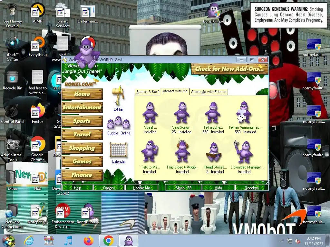
Task: Select Google Chrome desktop shortcut
Action: (x=38, y=149)
